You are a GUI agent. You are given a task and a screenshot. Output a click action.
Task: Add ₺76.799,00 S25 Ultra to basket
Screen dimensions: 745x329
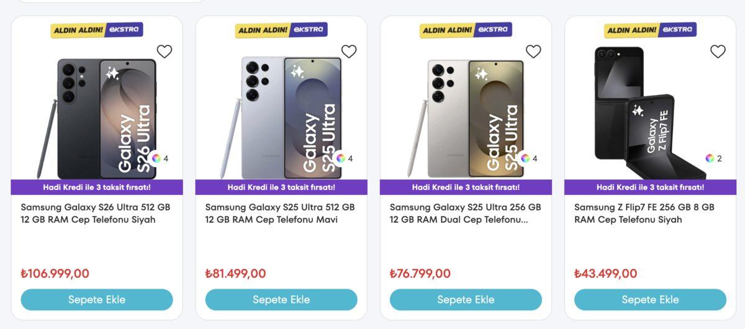[466, 300]
